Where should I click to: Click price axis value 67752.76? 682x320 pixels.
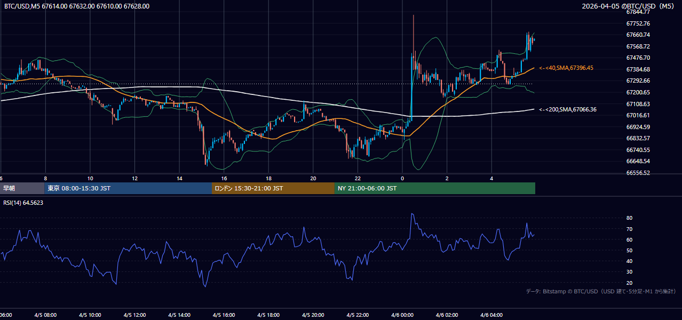point(638,23)
